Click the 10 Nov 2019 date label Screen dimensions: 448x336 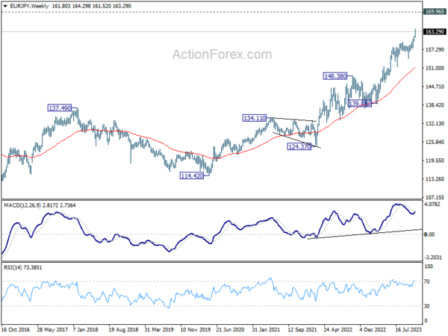(196, 330)
